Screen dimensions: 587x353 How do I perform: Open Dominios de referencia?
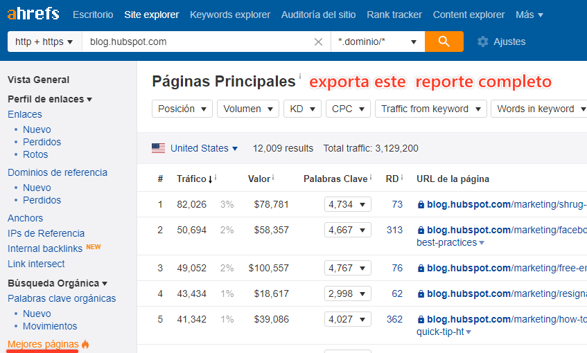[58, 172]
